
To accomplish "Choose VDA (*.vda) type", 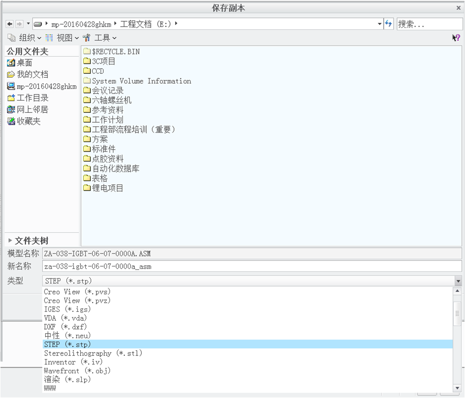I will point(248,318).
